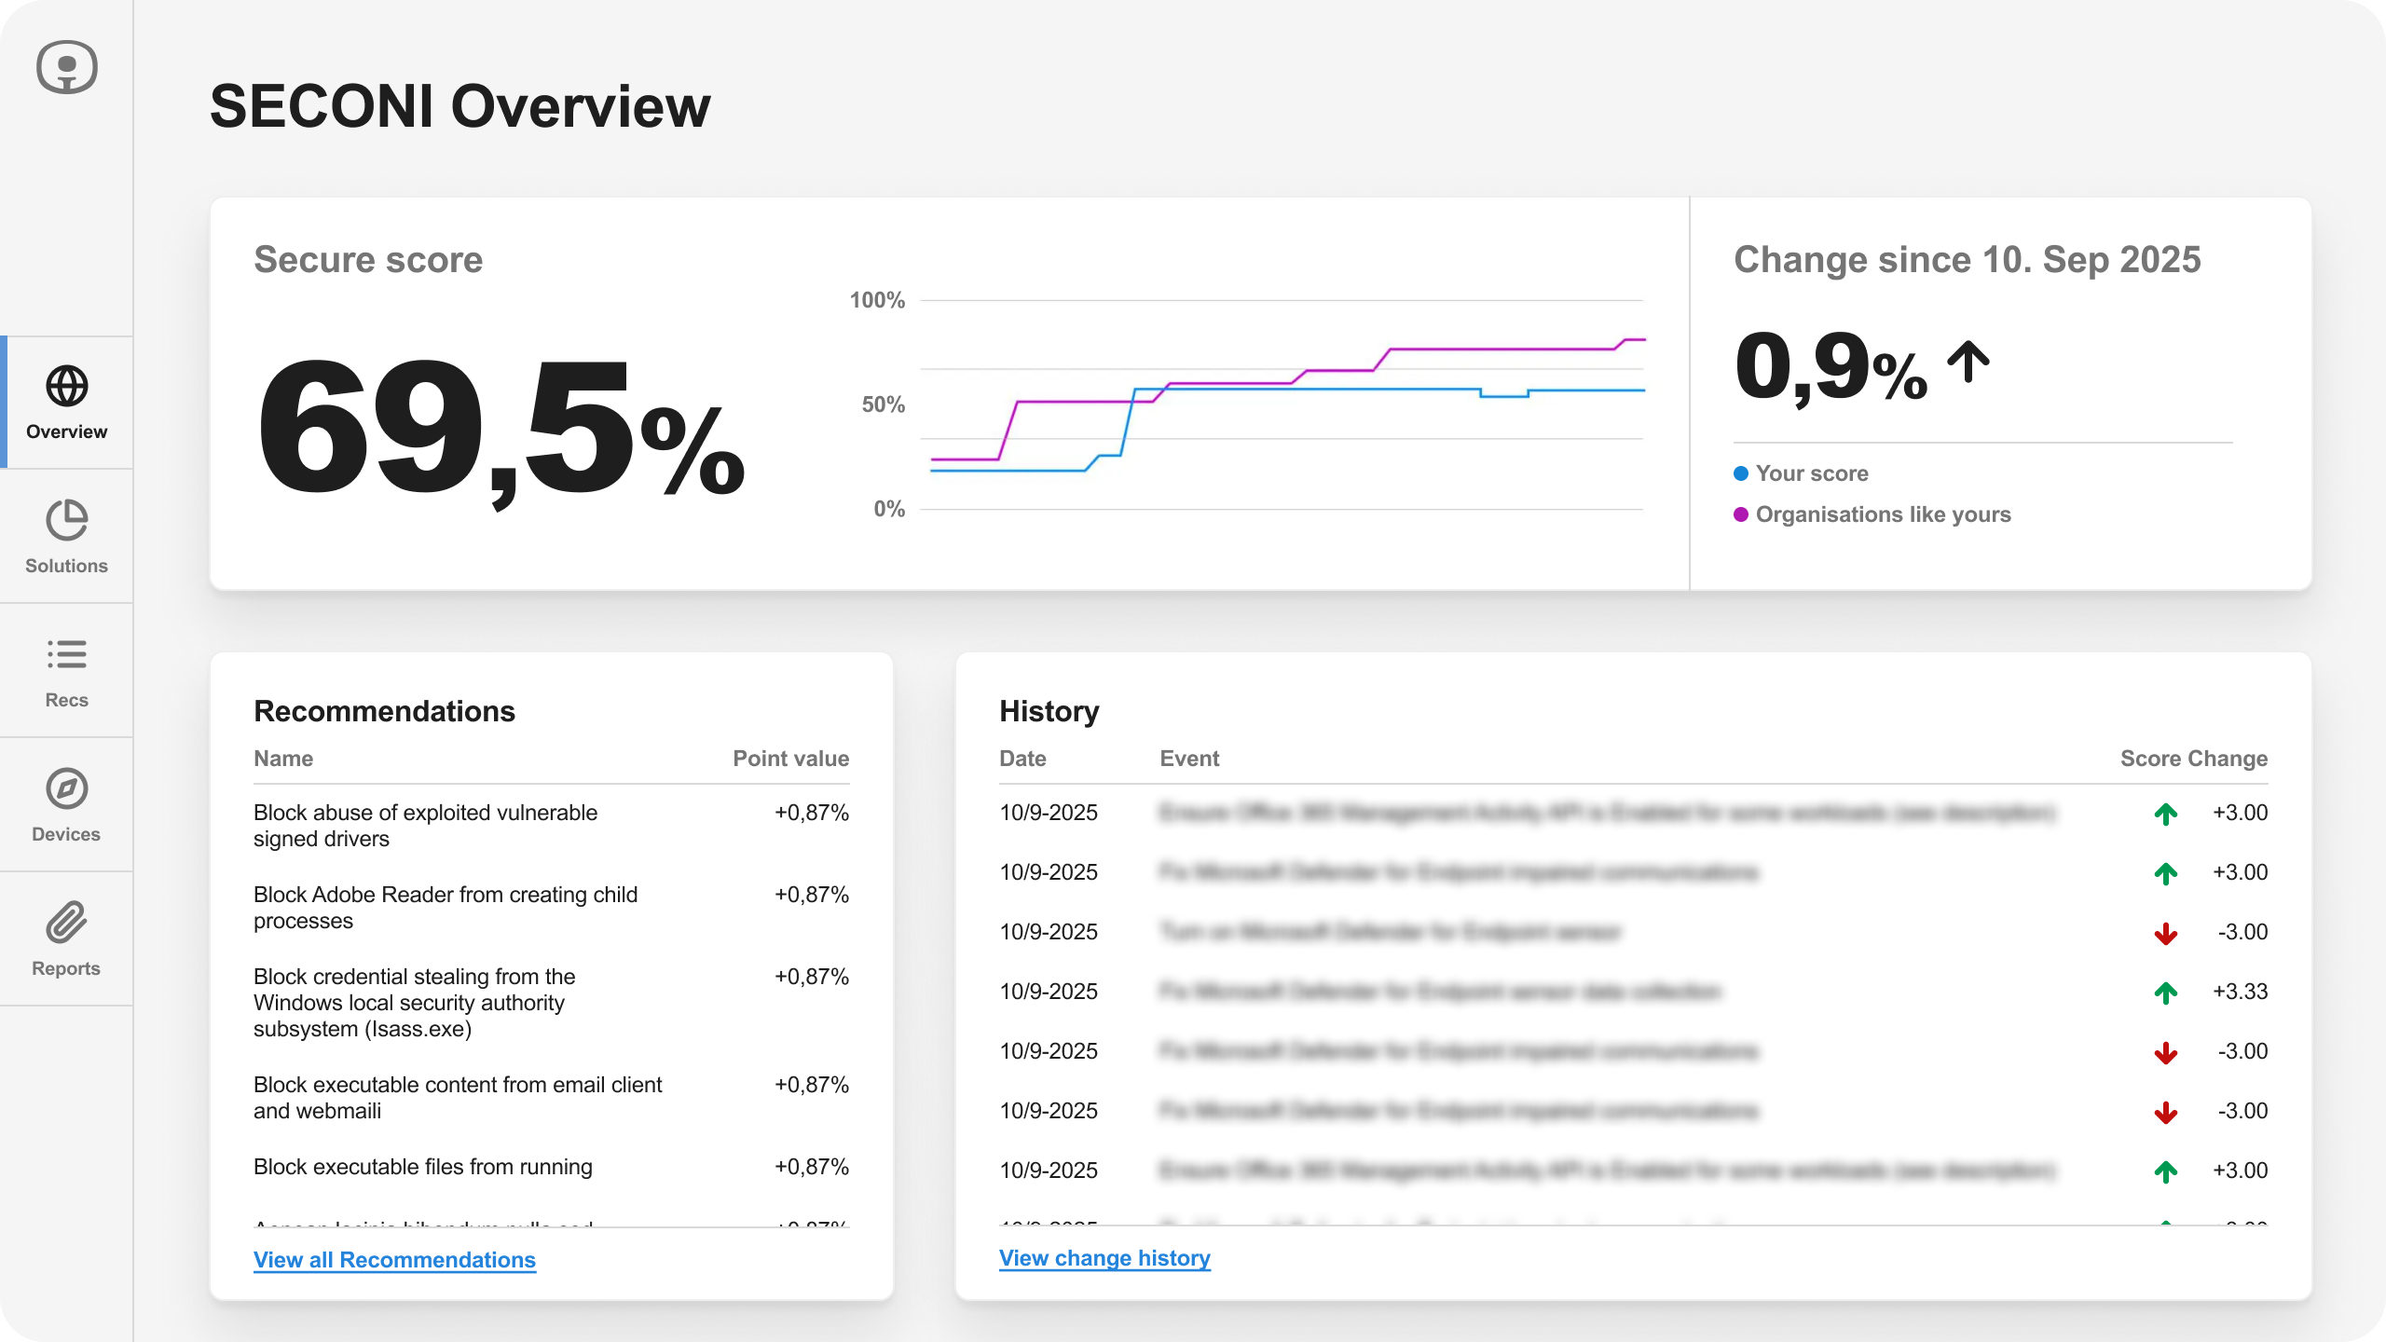Screen dimensions: 2386x1342
Task: Click the Point value column header
Action: tap(790, 759)
